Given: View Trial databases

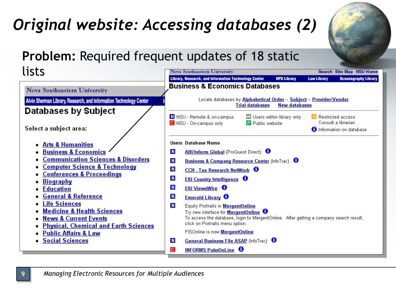Looking at the screenshot, I should pos(253,105).
